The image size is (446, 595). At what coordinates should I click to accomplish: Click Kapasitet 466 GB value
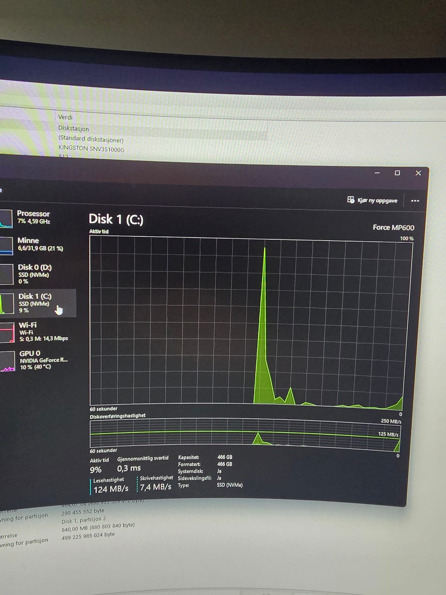(225, 457)
